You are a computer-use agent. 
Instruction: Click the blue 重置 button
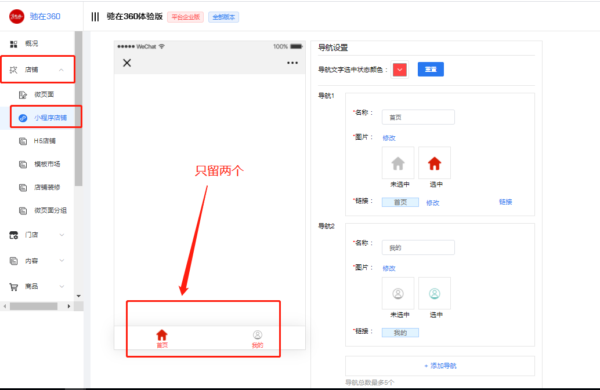pyautogui.click(x=431, y=69)
